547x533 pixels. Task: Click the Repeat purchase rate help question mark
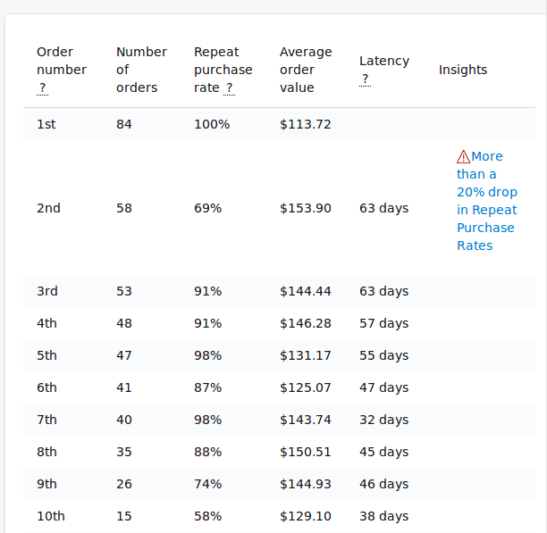point(229,87)
